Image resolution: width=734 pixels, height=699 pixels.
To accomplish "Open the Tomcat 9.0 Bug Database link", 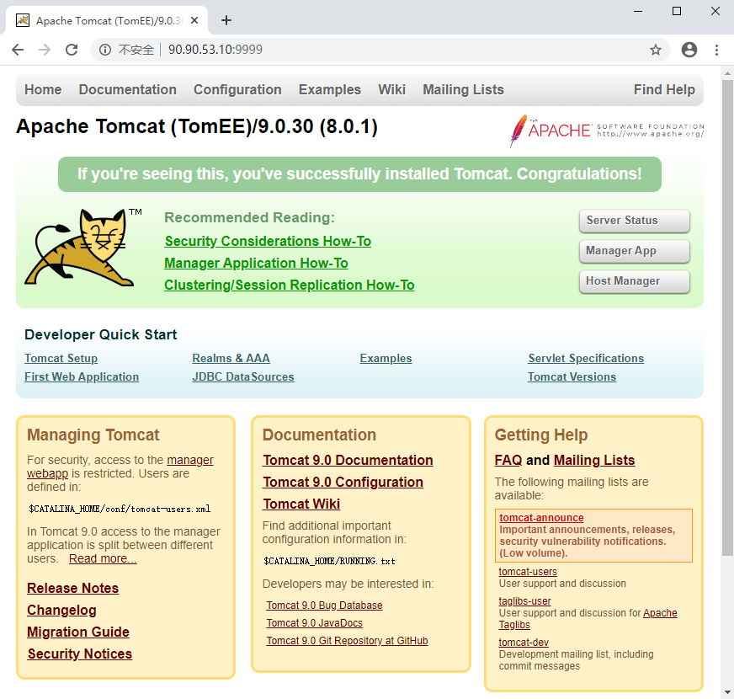I will coord(324,606).
